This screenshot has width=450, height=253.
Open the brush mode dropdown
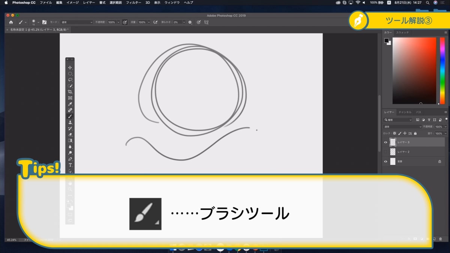76,22
